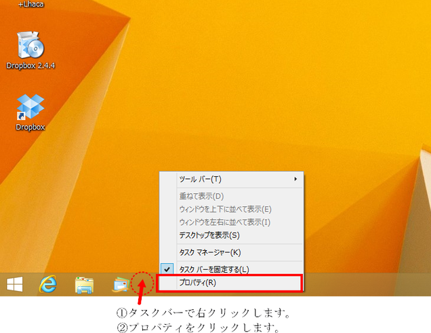This screenshot has height=333, width=431.
Task: Choose デスクトップを表示(S) from the context menu
Action: coord(232,235)
